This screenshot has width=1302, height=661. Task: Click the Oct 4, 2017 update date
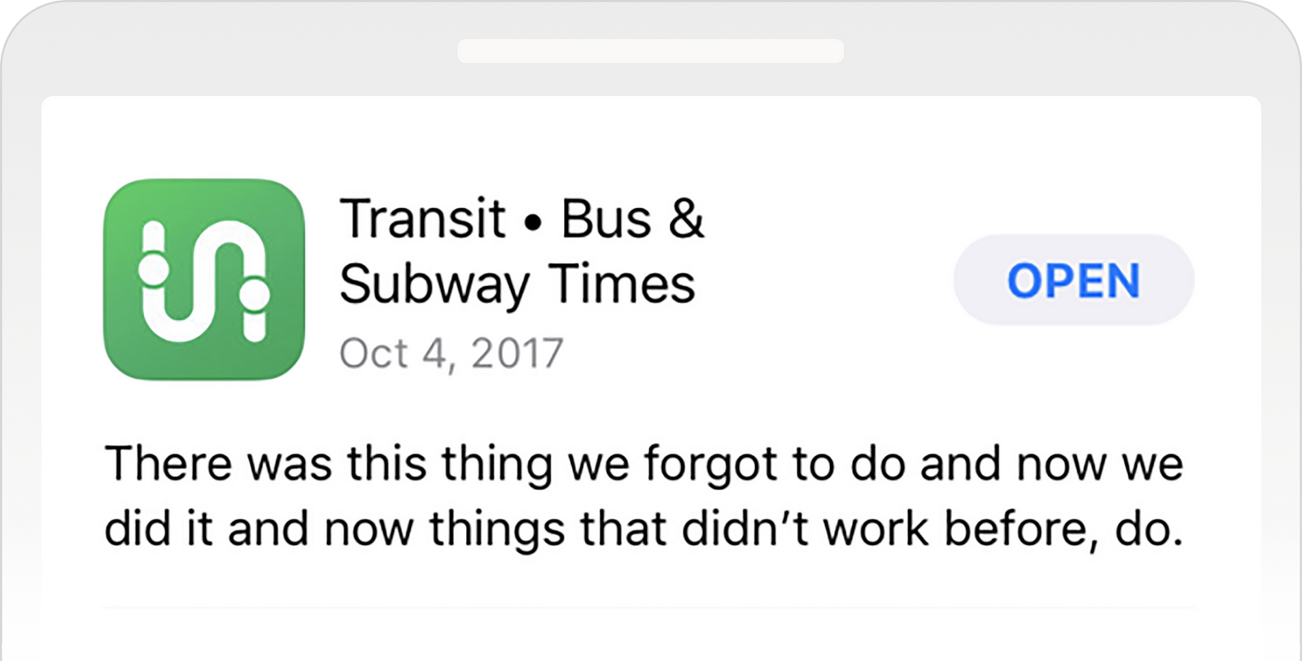click(x=452, y=354)
